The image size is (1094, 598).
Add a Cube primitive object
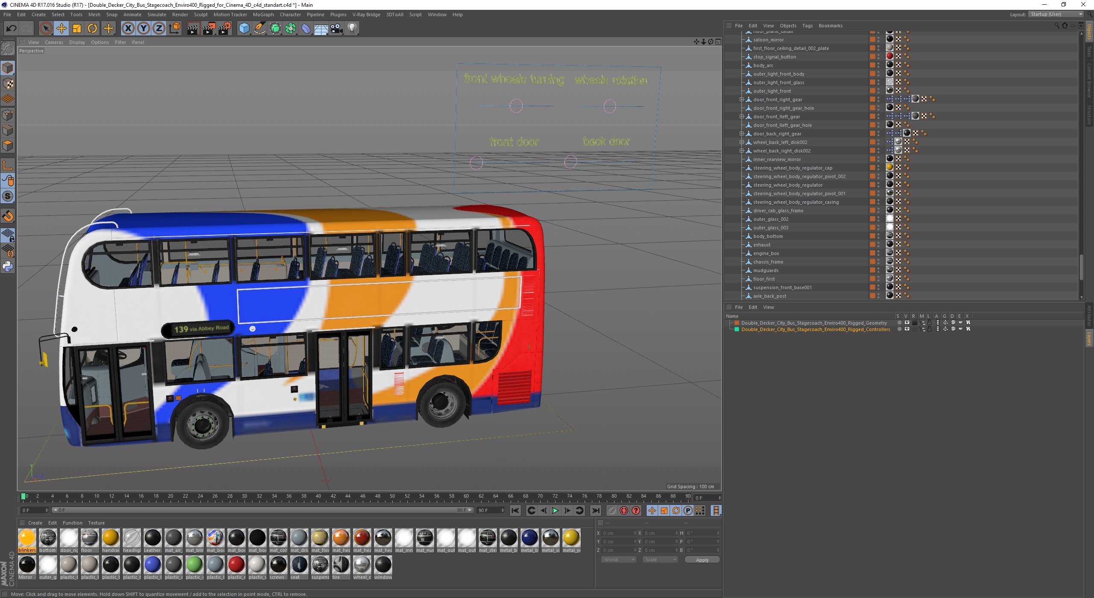tap(244, 28)
